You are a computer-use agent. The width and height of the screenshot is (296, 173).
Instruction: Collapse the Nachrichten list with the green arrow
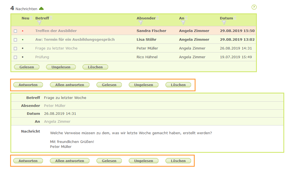(x=41, y=8)
